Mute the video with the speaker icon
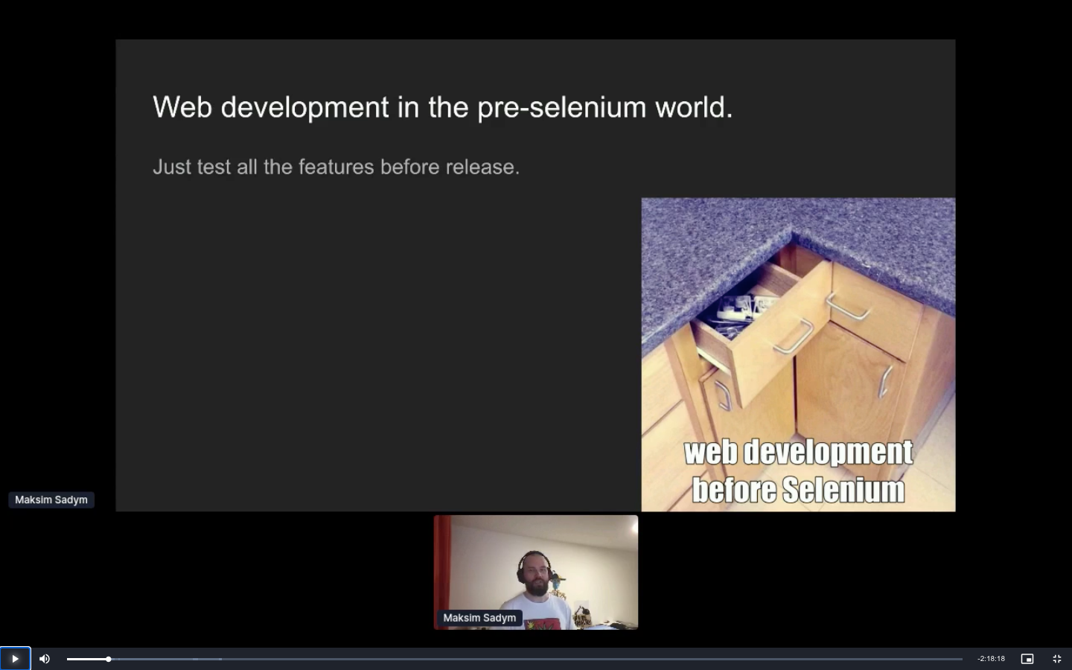Image resolution: width=1072 pixels, height=670 pixels. tap(45, 659)
